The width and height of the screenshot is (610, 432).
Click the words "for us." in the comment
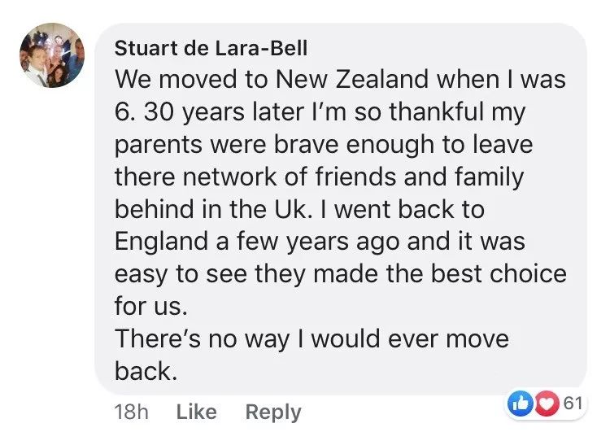[x=151, y=306]
